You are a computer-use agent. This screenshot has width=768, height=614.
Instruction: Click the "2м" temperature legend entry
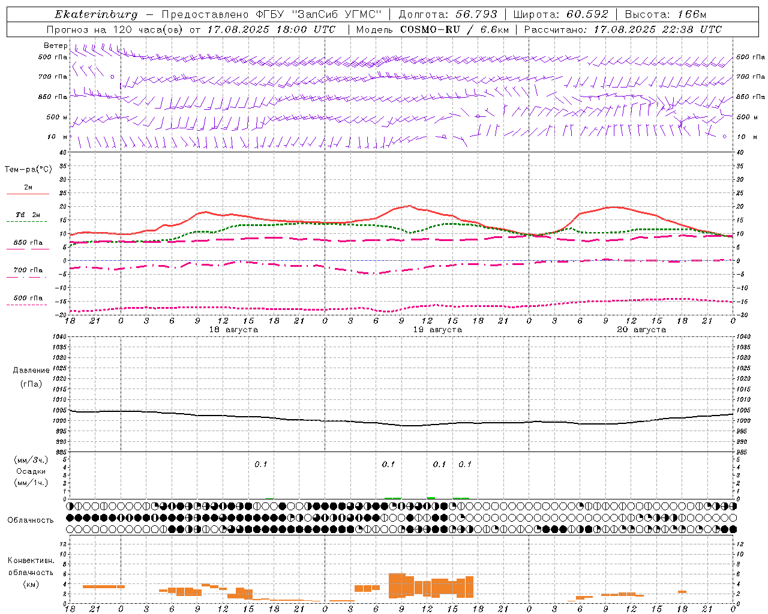click(28, 187)
